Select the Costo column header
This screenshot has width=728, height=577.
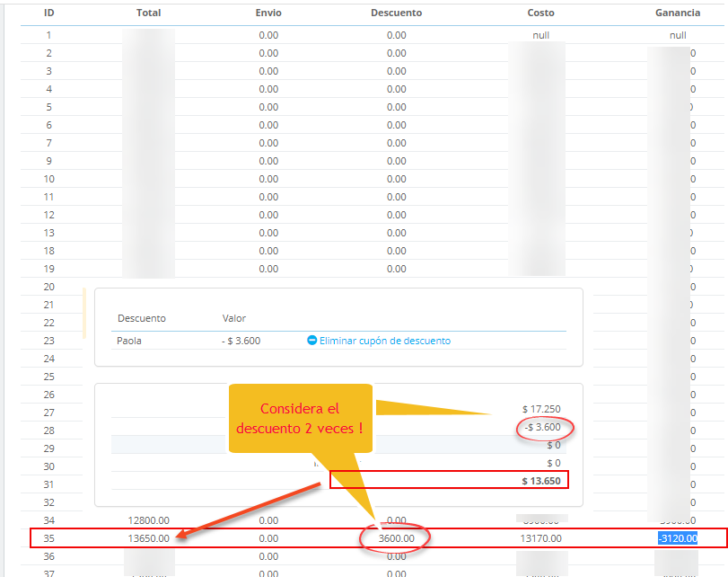[541, 13]
